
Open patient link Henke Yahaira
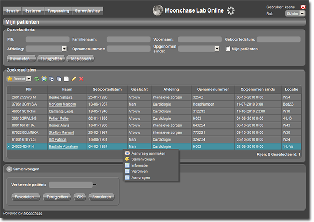pyautogui.click(x=61, y=97)
